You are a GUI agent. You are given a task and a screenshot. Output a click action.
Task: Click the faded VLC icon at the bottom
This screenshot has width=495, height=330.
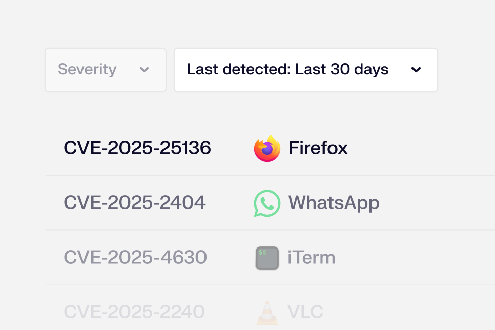tap(267, 311)
